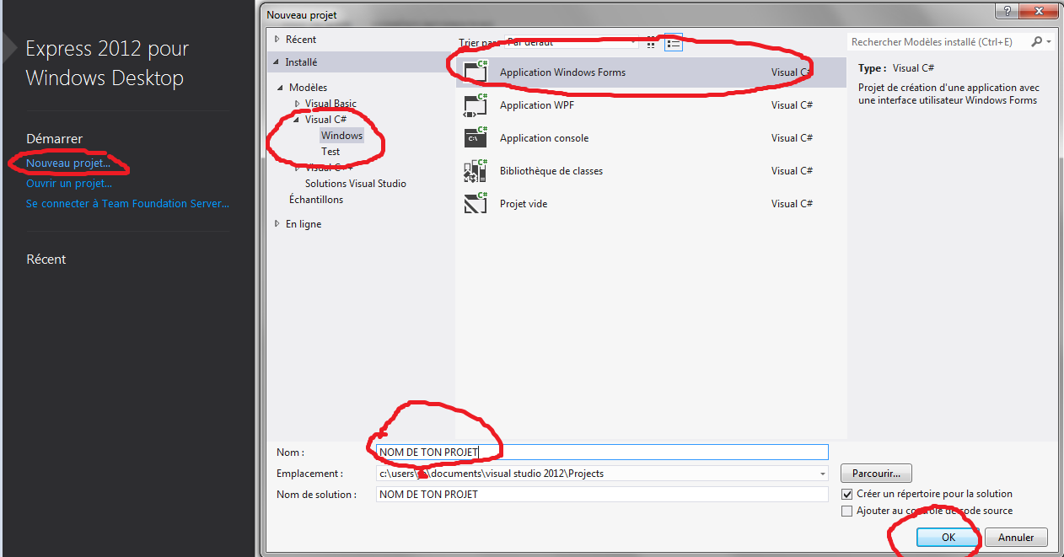The image size is (1064, 557).
Task: Click the Ouvrir un projet... link
Action: coord(69,183)
